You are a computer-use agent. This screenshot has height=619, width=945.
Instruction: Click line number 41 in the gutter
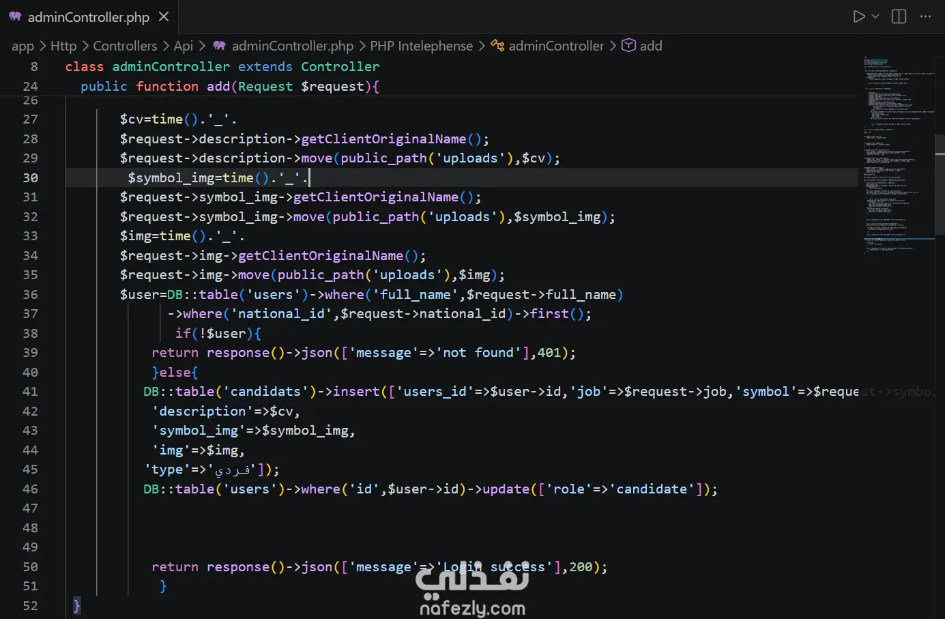pyautogui.click(x=31, y=392)
